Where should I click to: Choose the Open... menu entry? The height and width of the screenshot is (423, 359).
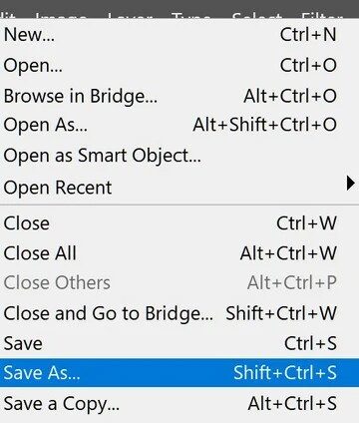tap(179, 65)
